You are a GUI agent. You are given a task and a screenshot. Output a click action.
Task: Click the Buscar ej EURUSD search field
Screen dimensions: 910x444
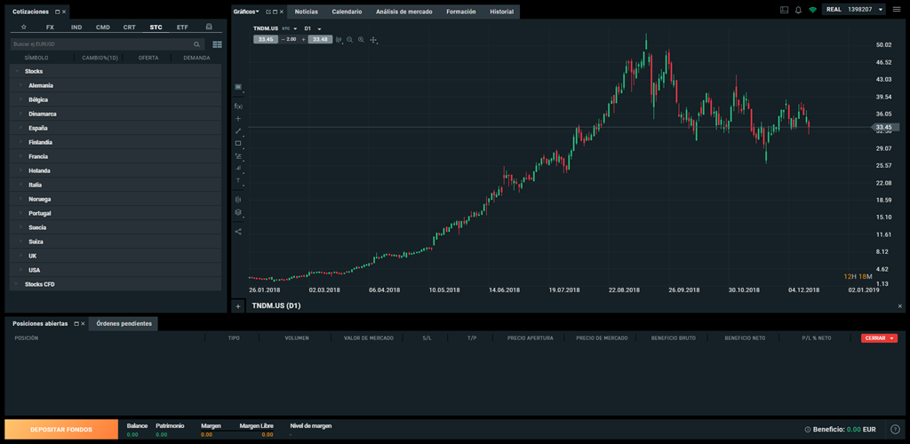[108, 44]
